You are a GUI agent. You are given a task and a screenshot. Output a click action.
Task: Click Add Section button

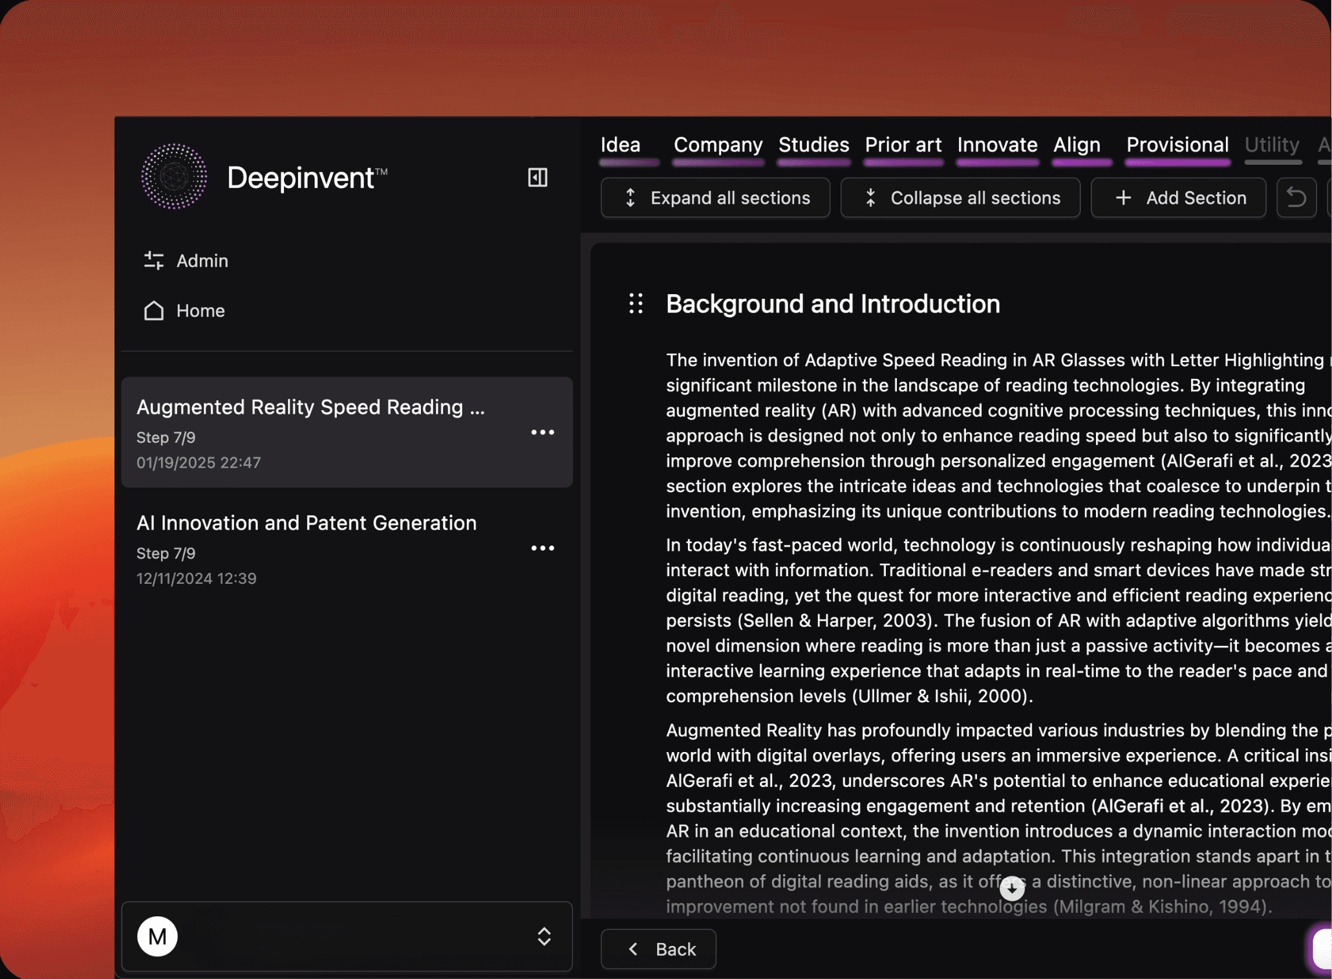pos(1178,198)
